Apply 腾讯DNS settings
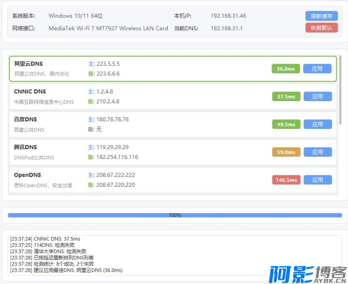Screen dimensions: 348x284 click(x=317, y=152)
